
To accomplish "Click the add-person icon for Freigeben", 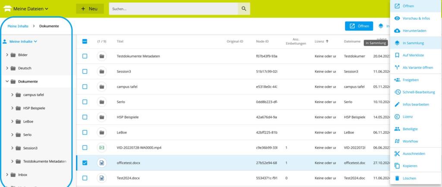I will [397, 80].
